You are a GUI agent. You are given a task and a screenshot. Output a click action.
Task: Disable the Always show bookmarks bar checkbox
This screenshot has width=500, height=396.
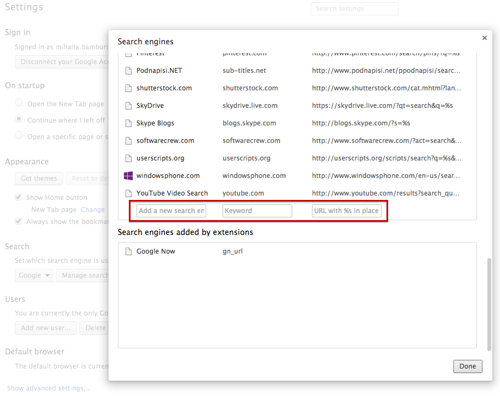[x=18, y=221]
